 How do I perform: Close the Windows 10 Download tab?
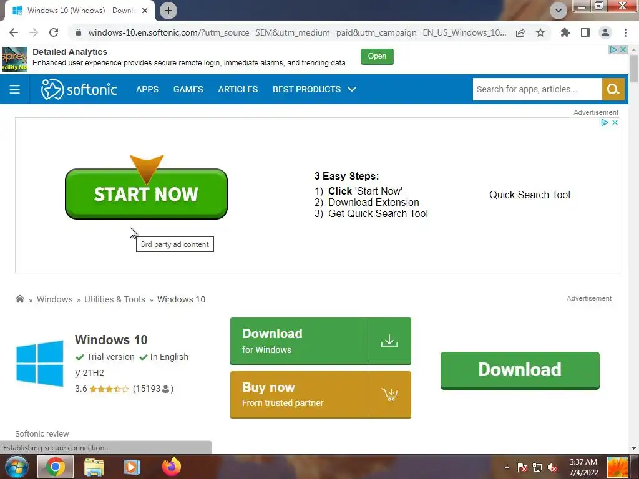point(145,11)
